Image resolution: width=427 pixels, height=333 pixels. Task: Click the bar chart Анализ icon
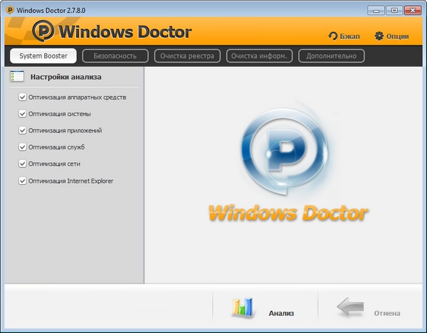click(243, 307)
